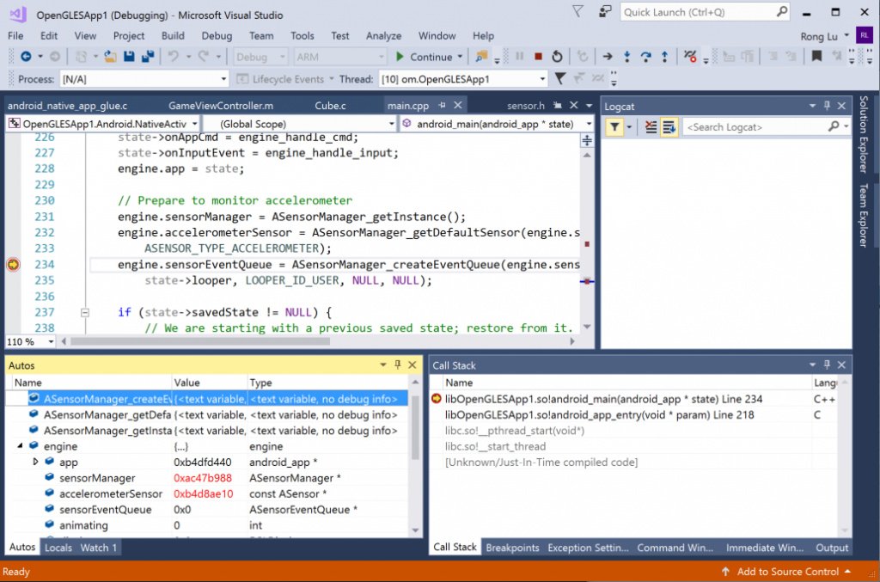Expand the app variable in Autos
Screen dimensions: 880x582
(36, 462)
